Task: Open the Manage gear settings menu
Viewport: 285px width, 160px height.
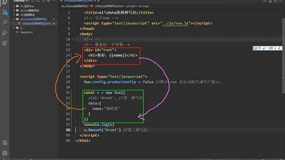Action: (x=5, y=153)
